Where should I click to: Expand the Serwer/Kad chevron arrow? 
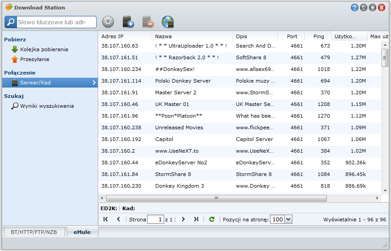(94, 83)
